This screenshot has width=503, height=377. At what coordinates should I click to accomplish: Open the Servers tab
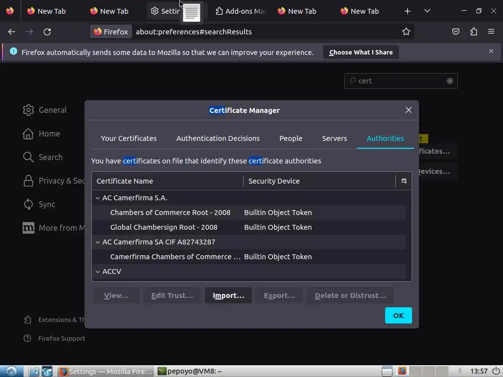tap(334, 138)
